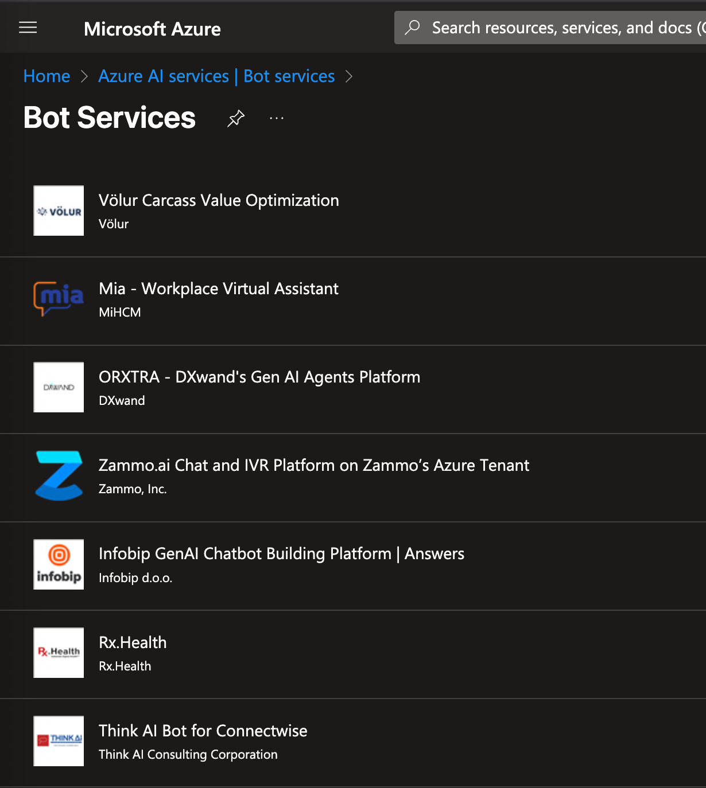The width and height of the screenshot is (706, 788).
Task: Open the more options ellipsis
Action: click(x=277, y=118)
